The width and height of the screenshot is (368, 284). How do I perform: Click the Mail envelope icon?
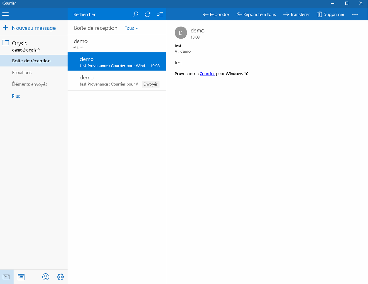click(6, 277)
